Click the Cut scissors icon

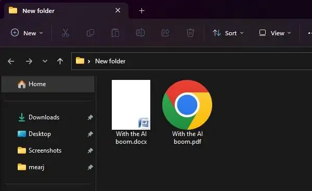(x=66, y=33)
